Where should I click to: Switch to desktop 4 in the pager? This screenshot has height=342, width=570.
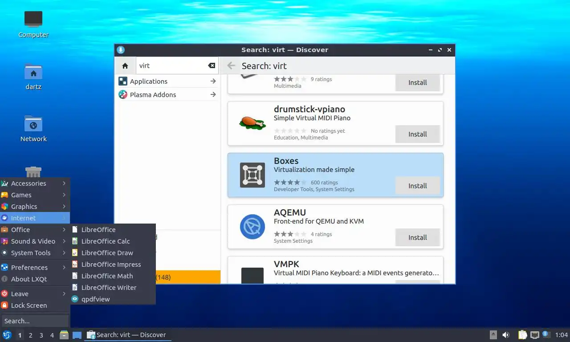point(52,335)
